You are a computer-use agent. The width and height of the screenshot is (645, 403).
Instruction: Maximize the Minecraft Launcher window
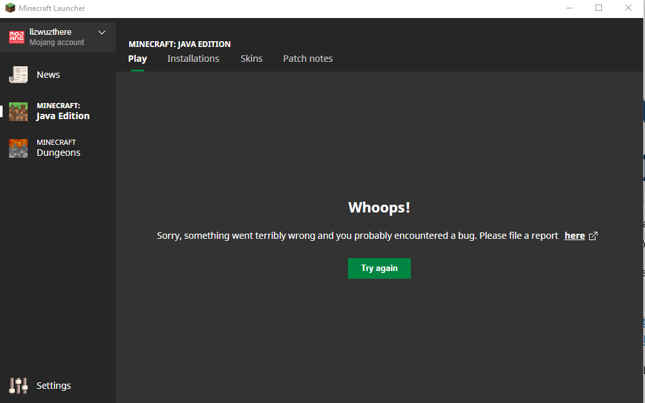point(599,8)
